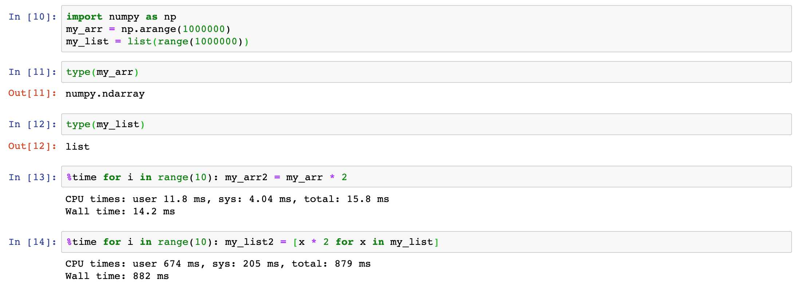Click the %time cell computing my_arr2
Image resolution: width=800 pixels, height=287 pixels.
pos(426,177)
